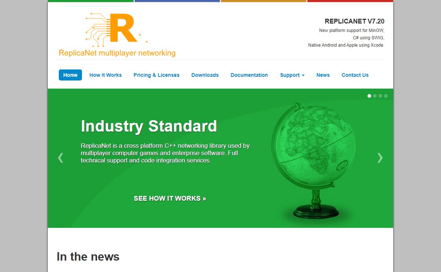The height and width of the screenshot is (272, 441).
Task: Go to previous slide arrow
Action: (x=61, y=158)
